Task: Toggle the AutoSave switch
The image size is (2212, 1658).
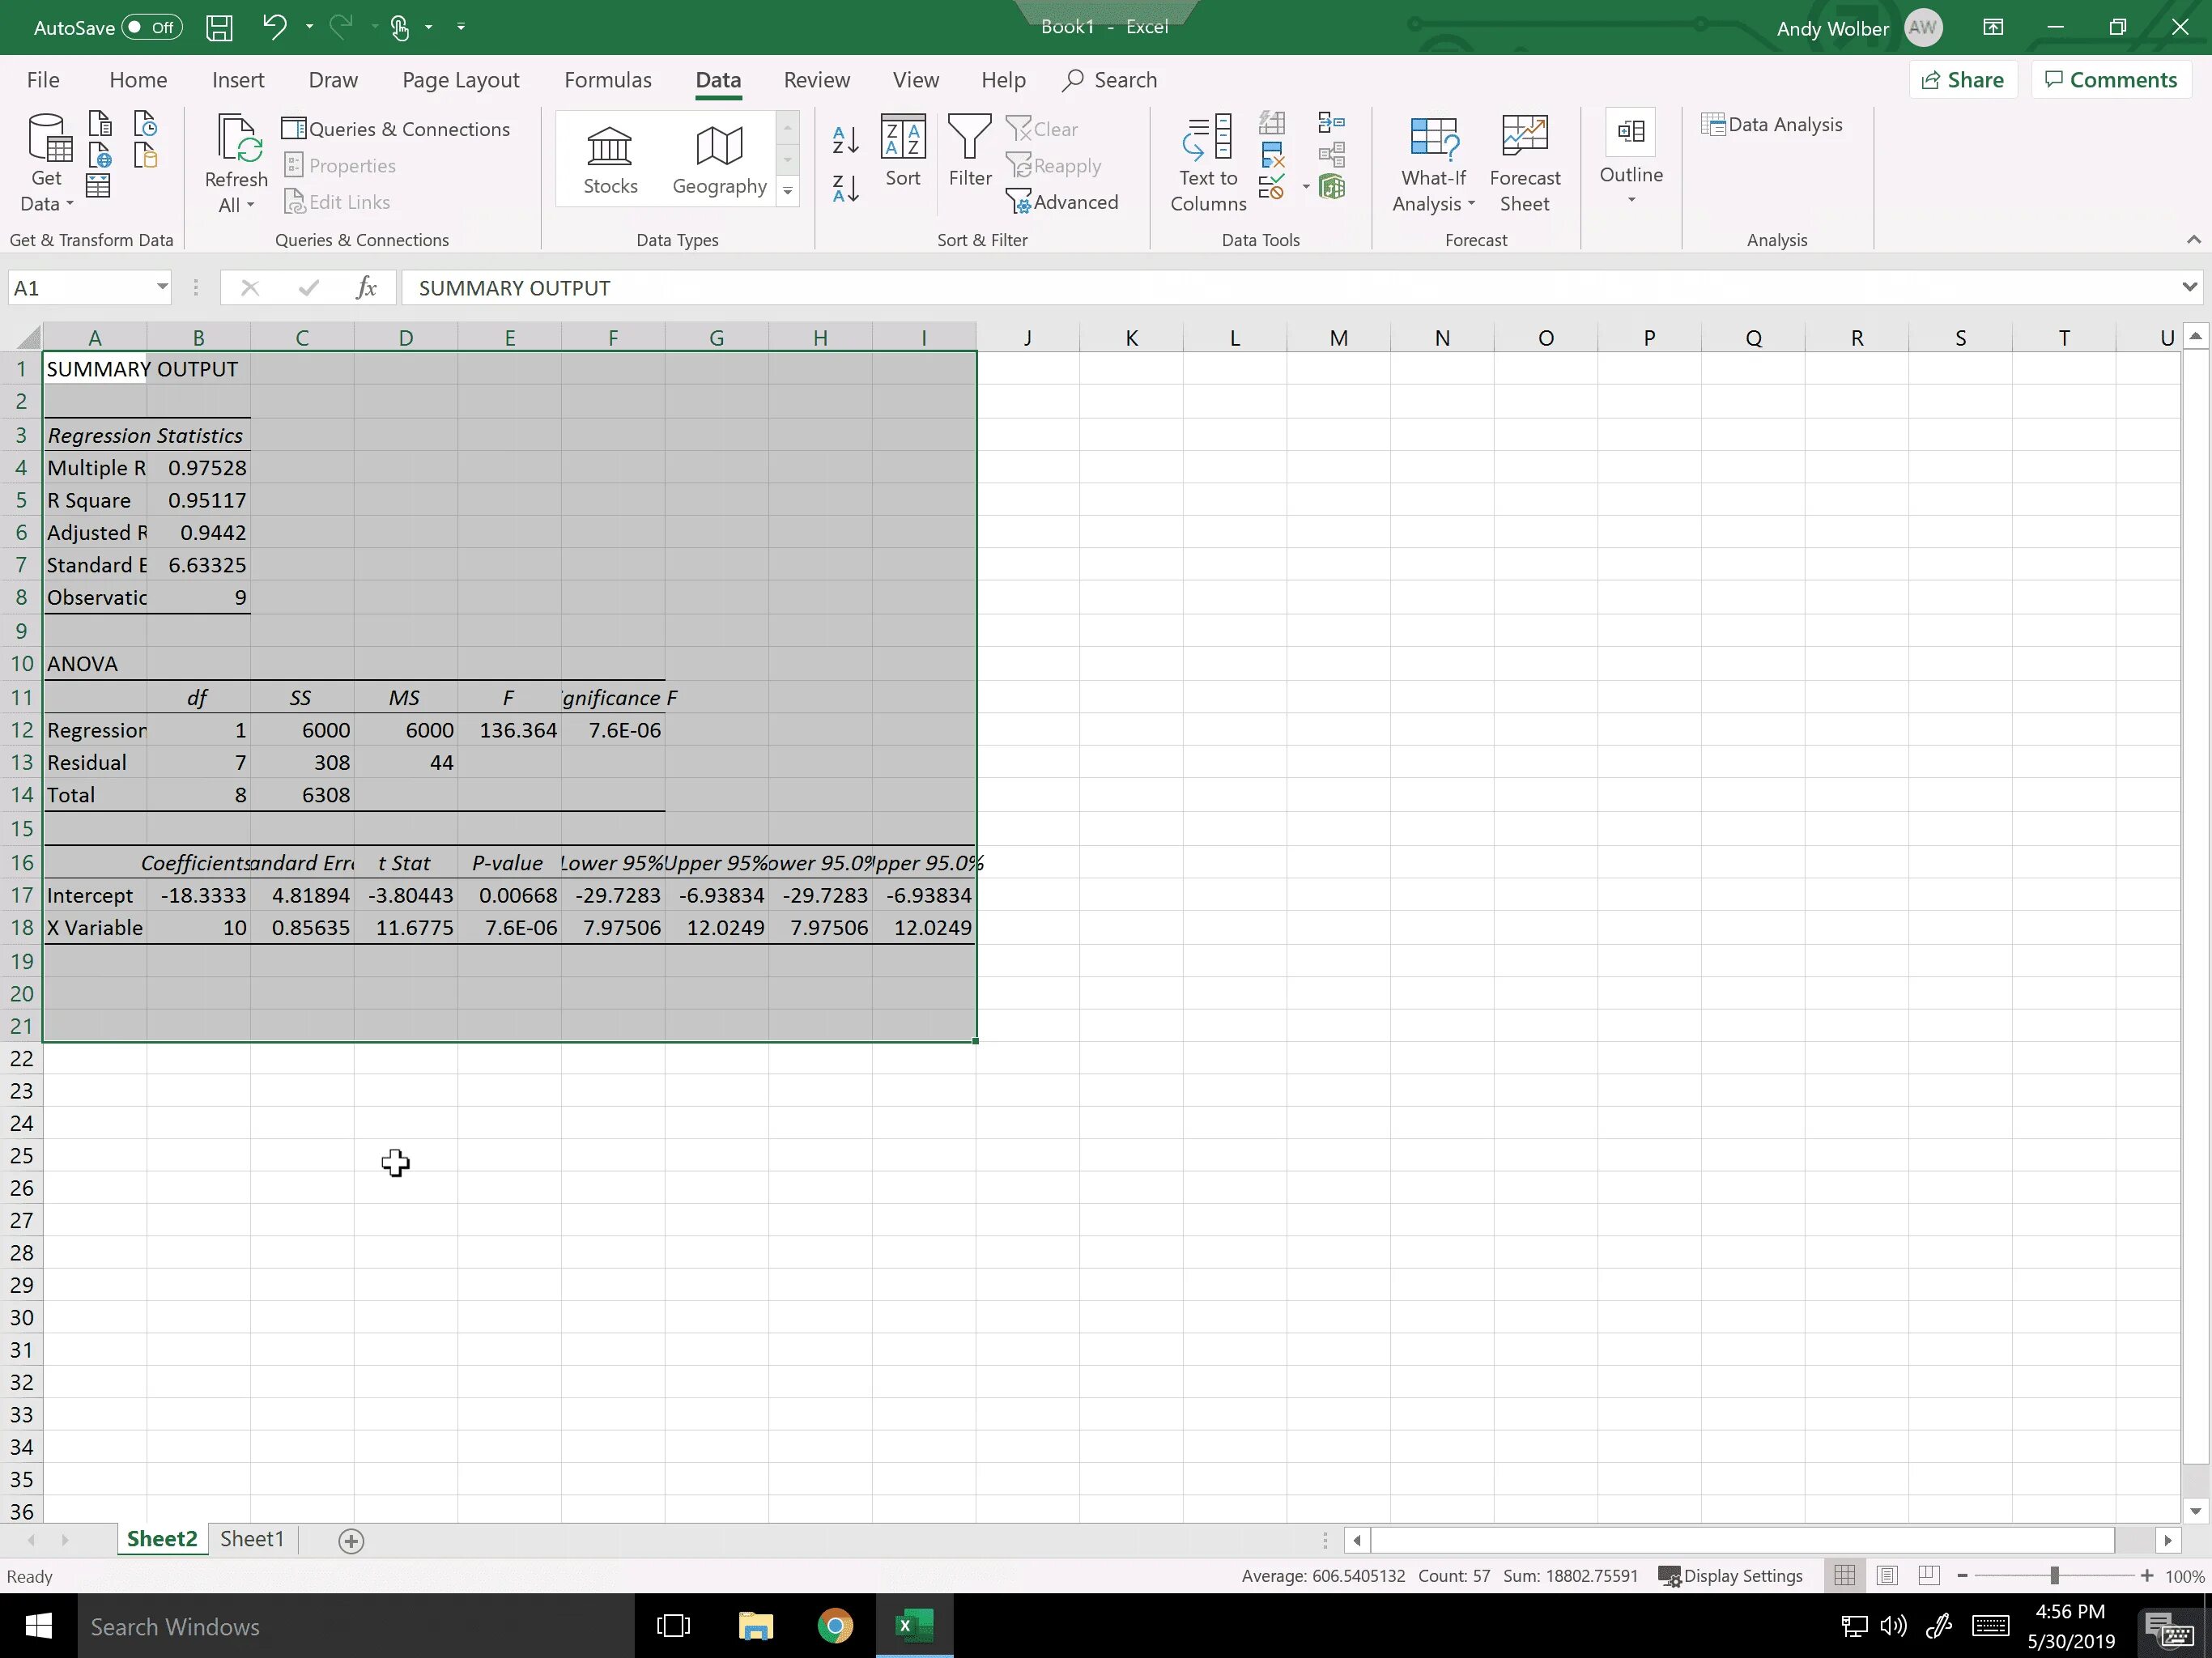Action: pyautogui.click(x=151, y=27)
